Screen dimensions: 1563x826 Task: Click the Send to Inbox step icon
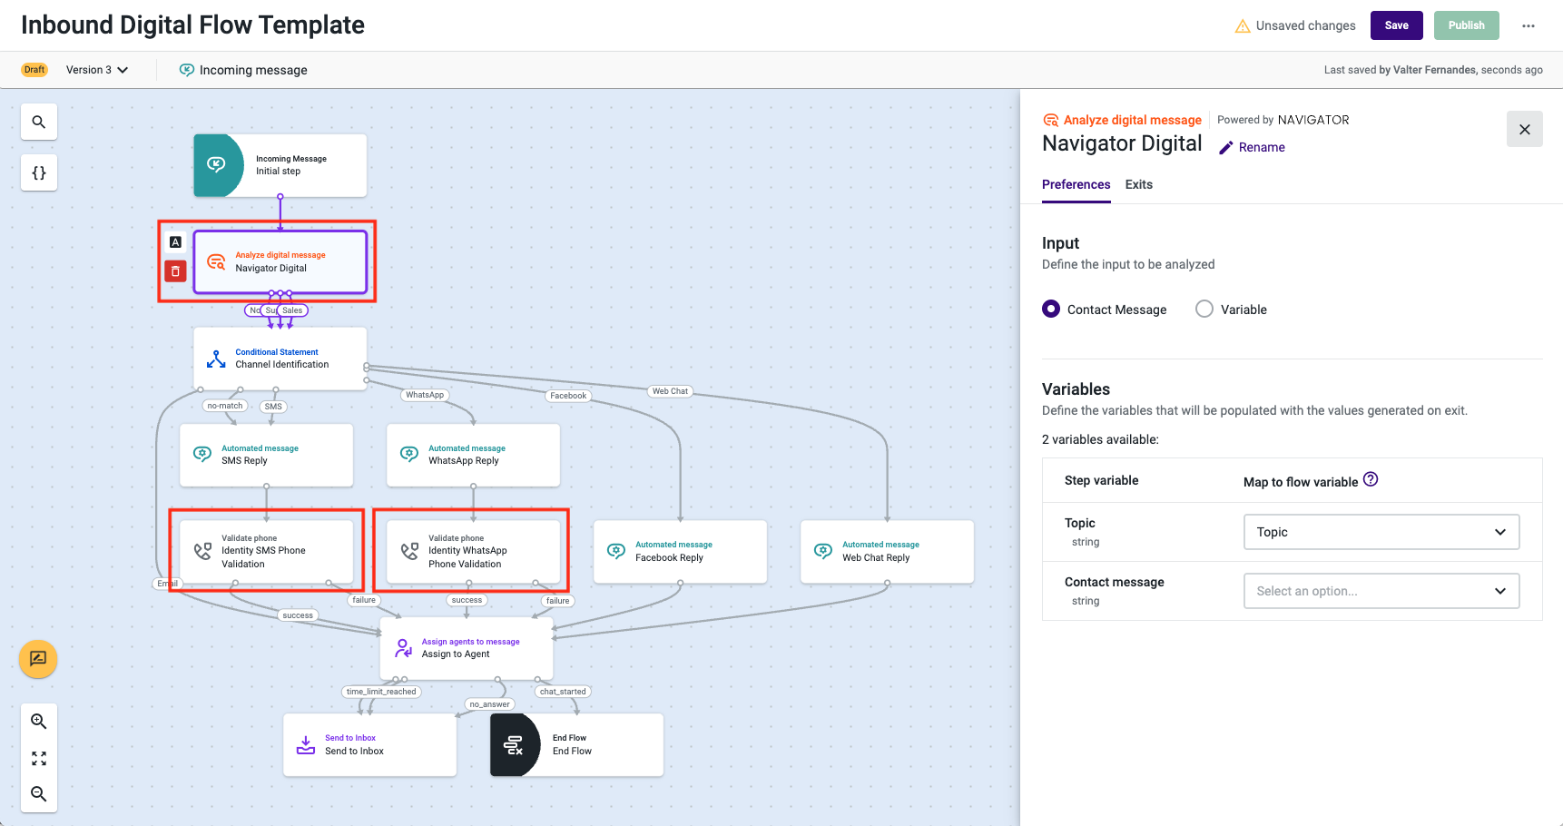pos(306,745)
